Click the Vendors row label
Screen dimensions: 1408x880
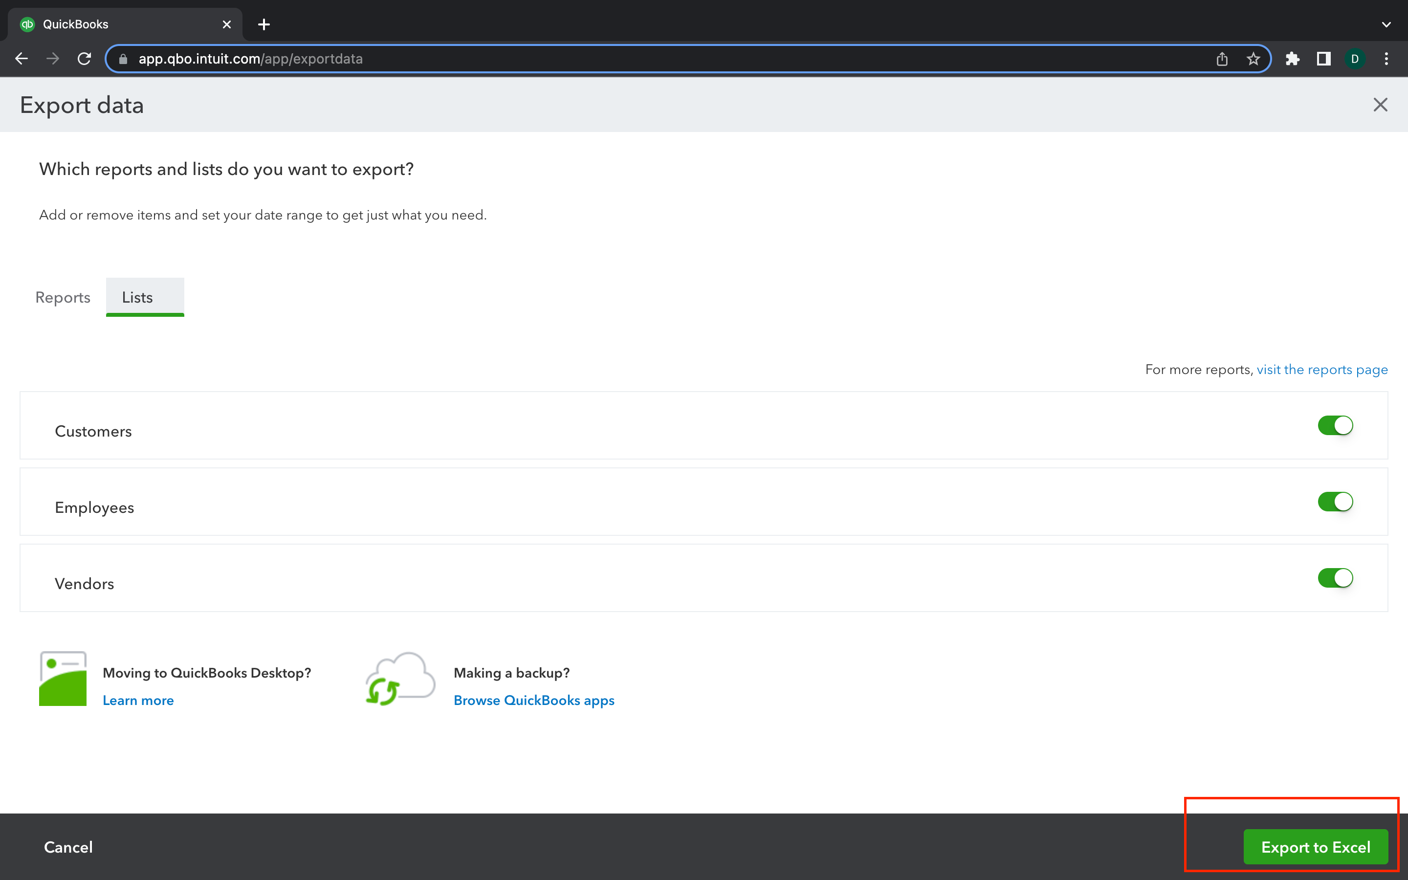[x=85, y=584]
